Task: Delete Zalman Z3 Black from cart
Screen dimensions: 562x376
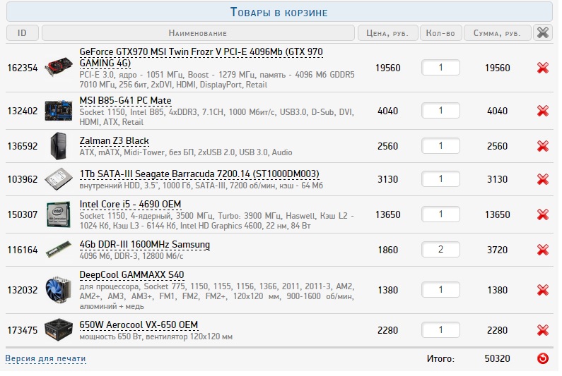Action: tap(543, 146)
